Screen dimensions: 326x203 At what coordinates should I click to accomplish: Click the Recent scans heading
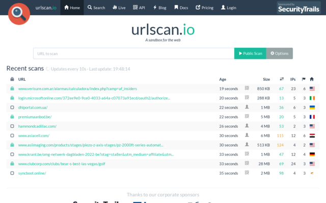[25, 69]
